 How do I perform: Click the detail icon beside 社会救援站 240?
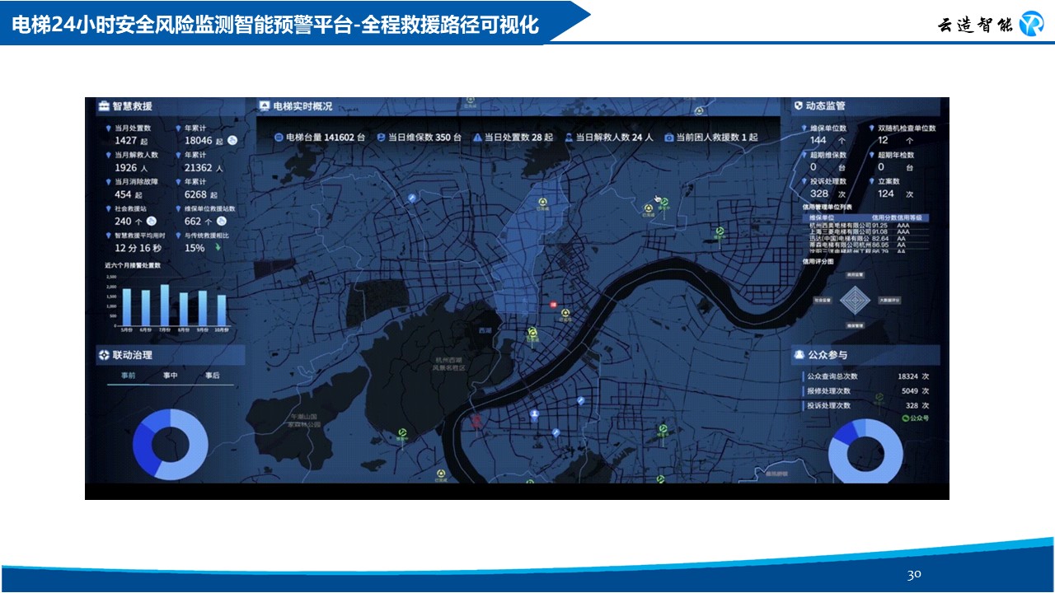tap(152, 221)
